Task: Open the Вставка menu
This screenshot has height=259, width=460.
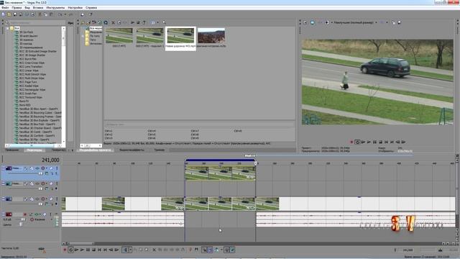Action: (38, 8)
